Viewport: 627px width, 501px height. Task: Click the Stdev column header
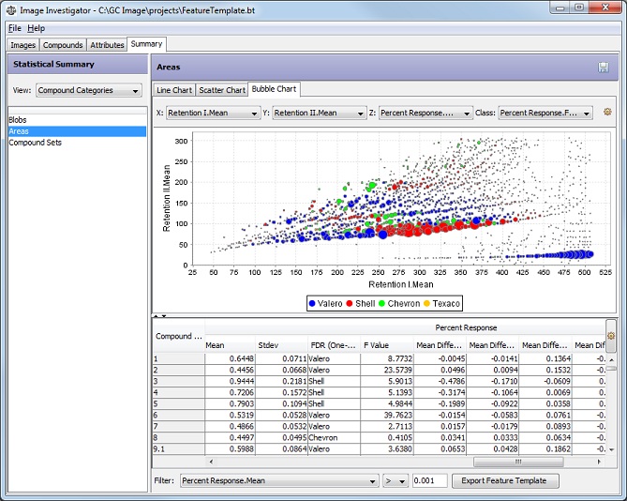click(x=281, y=345)
